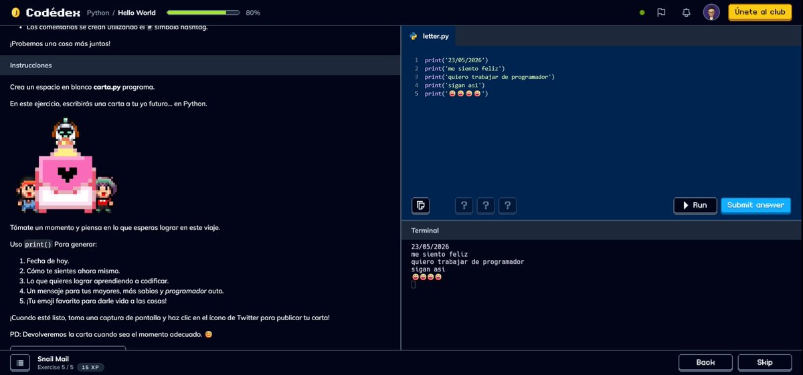Click the line number 5 gutter
This screenshot has height=375, width=803.
click(416, 94)
